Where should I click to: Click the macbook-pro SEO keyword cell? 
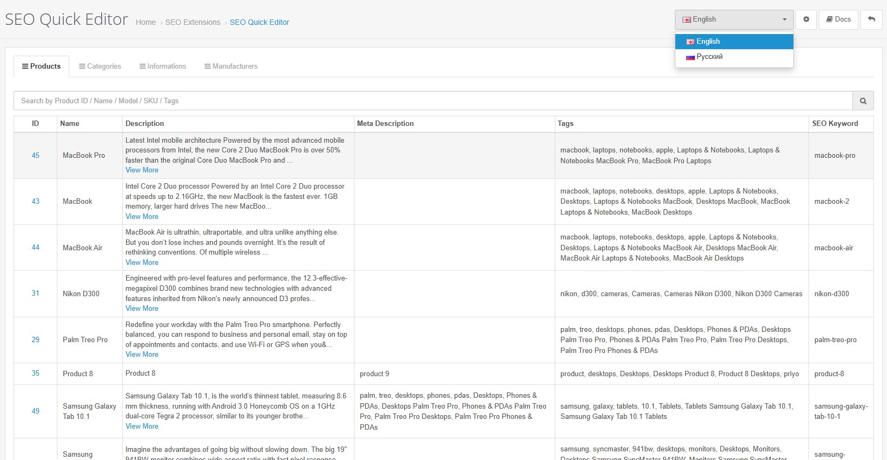tap(841, 156)
